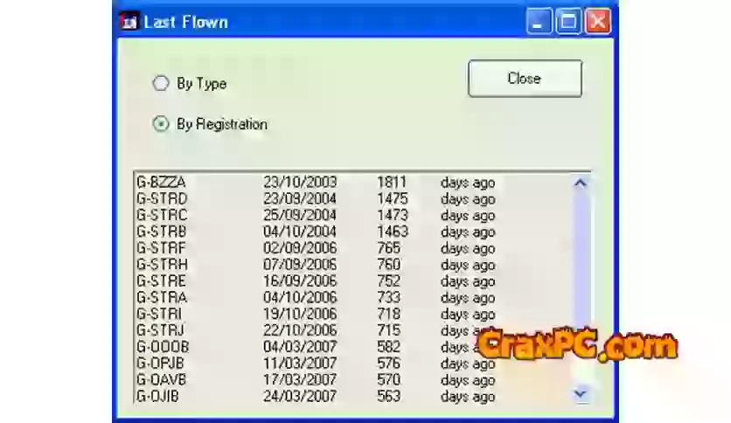The image size is (731, 423).
Task: Click the Close button
Action: (525, 79)
